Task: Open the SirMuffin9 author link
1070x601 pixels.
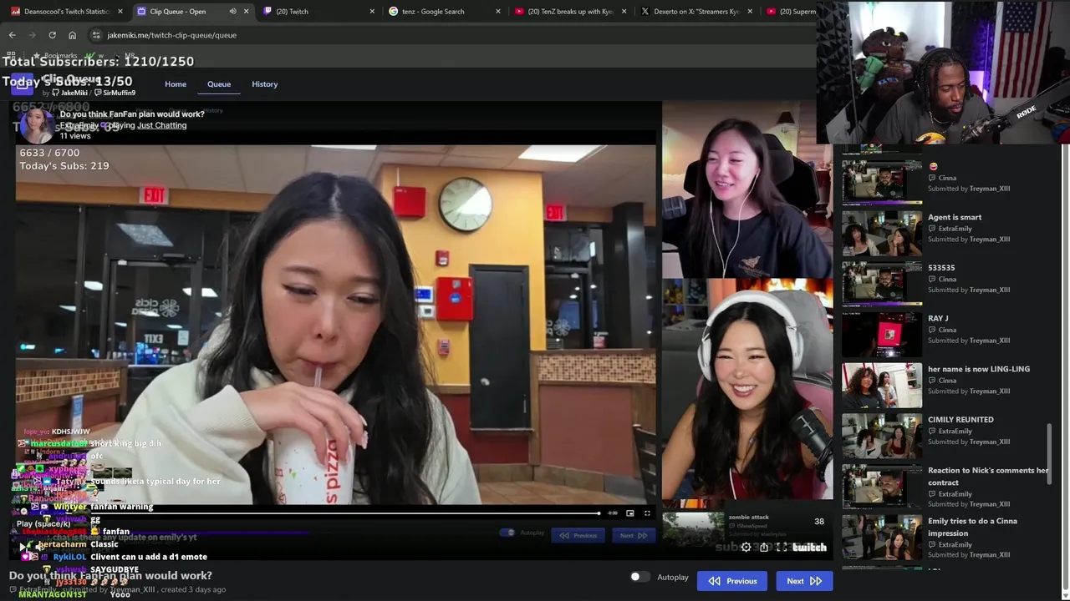Action: tap(115, 93)
